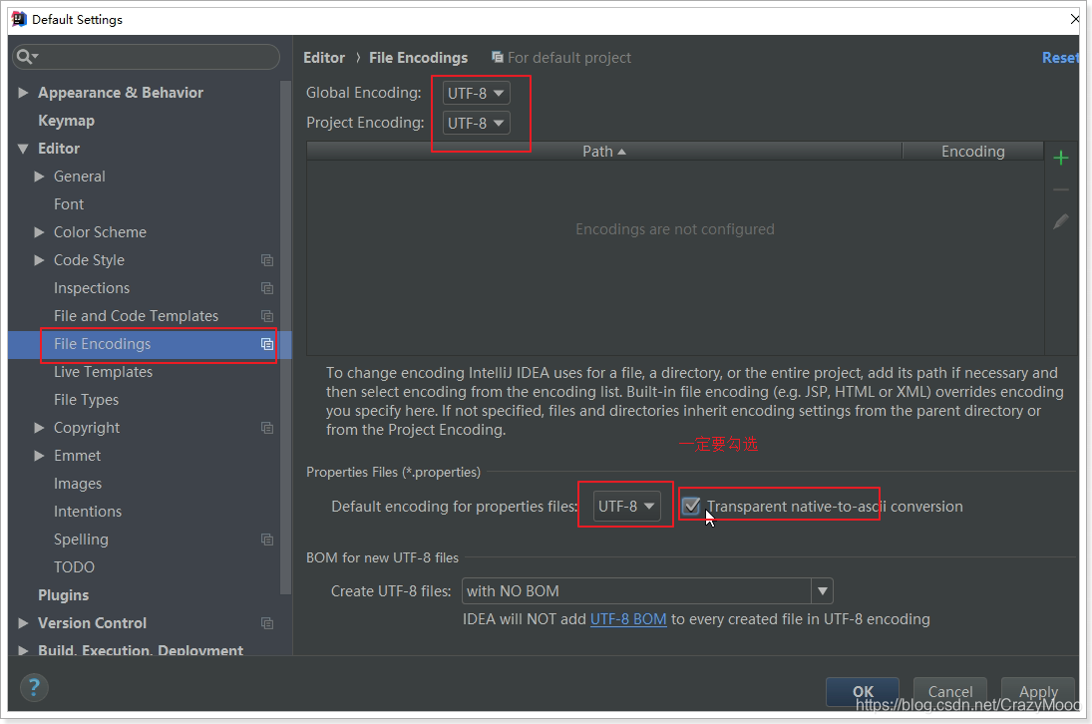Click the OK button
Image resolution: width=1092 pixels, height=724 pixels.
pos(863,691)
